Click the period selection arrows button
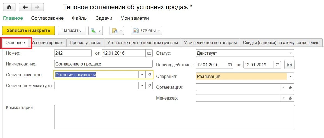324x138 pixels. (x=290, y=65)
